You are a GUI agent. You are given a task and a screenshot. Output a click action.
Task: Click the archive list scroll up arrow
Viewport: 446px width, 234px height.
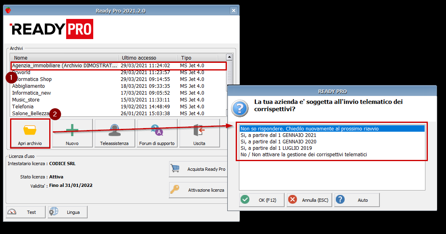coord(229,57)
